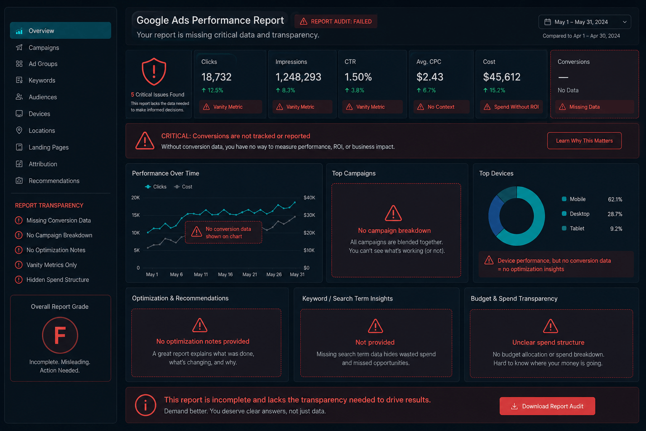Toggle the Cost legend series
Screen dimensions: 646x431
point(183,186)
